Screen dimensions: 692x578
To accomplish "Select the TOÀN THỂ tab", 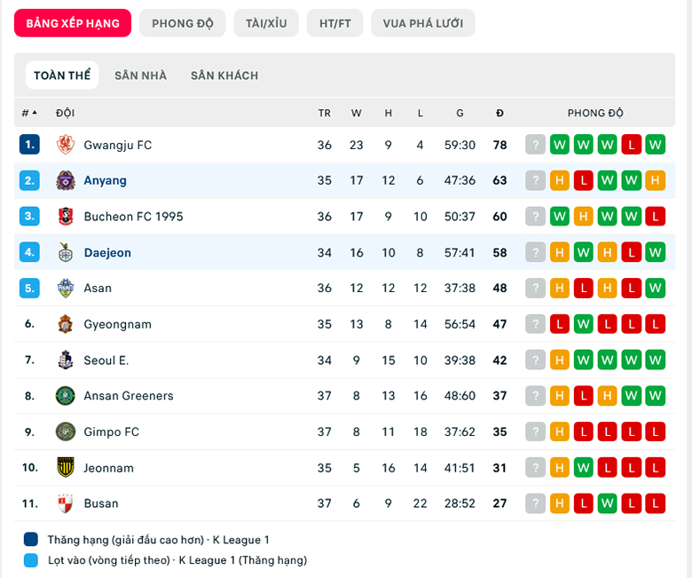I will click(x=62, y=75).
